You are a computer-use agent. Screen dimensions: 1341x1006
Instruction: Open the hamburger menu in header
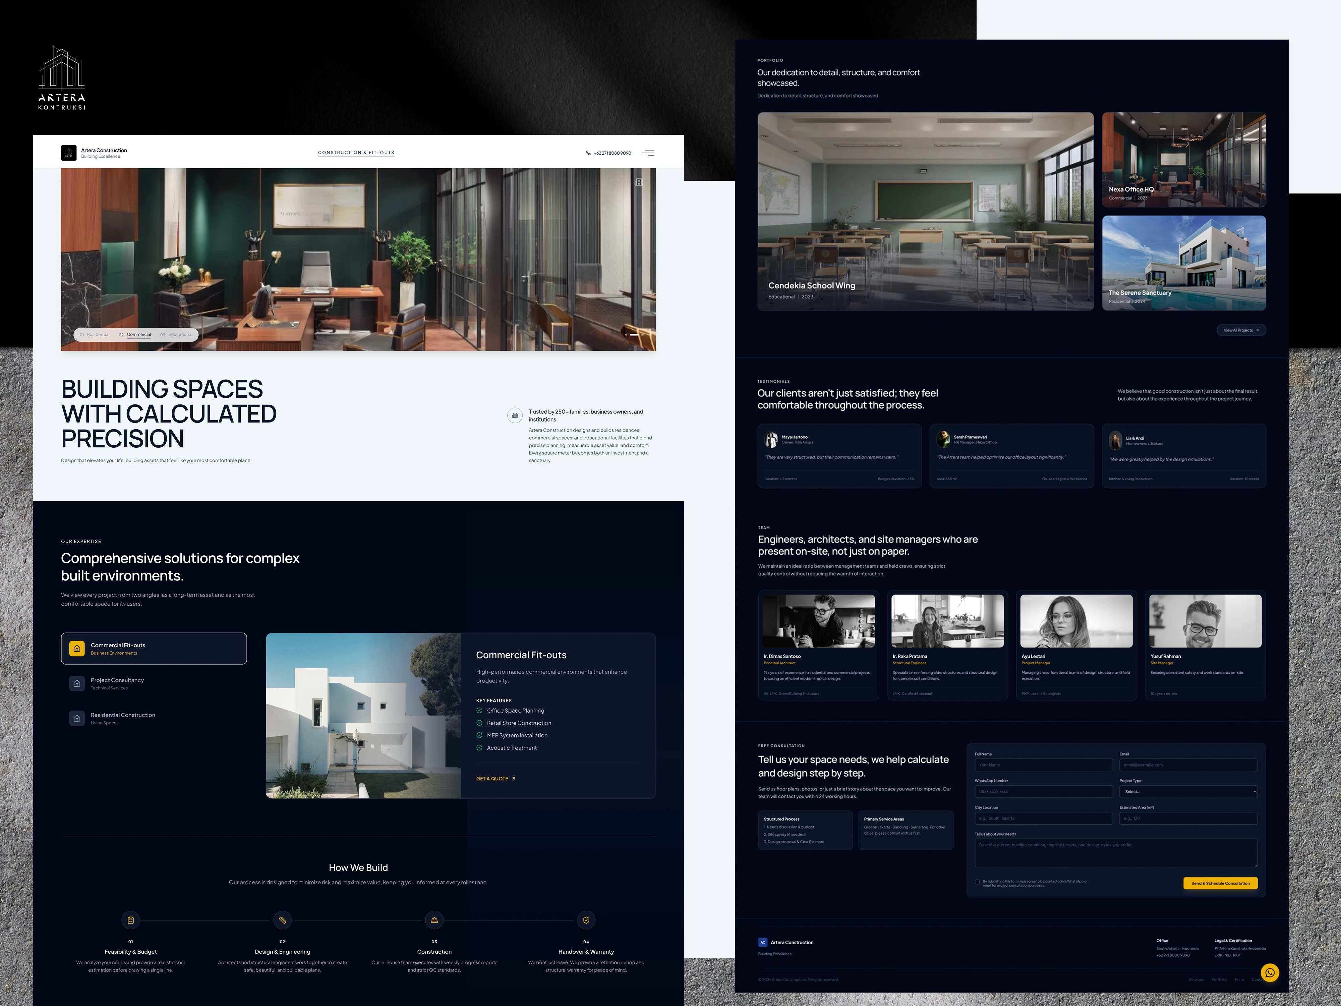coord(648,153)
